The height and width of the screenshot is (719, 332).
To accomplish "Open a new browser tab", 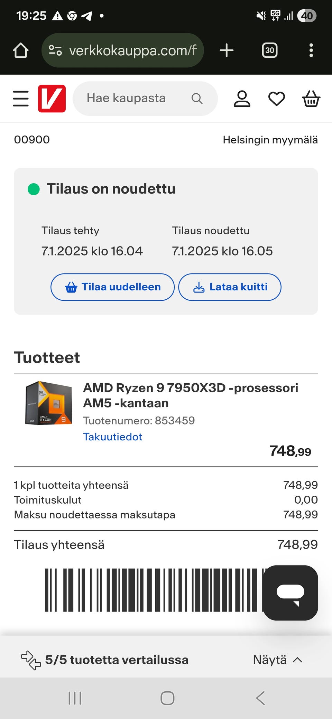I will (227, 50).
